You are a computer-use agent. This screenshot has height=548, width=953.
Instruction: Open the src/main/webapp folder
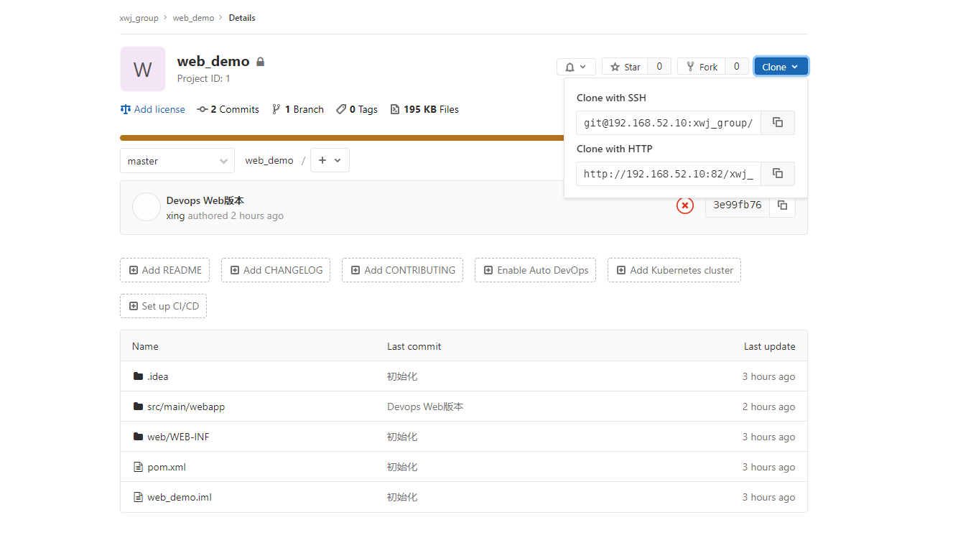tap(186, 407)
